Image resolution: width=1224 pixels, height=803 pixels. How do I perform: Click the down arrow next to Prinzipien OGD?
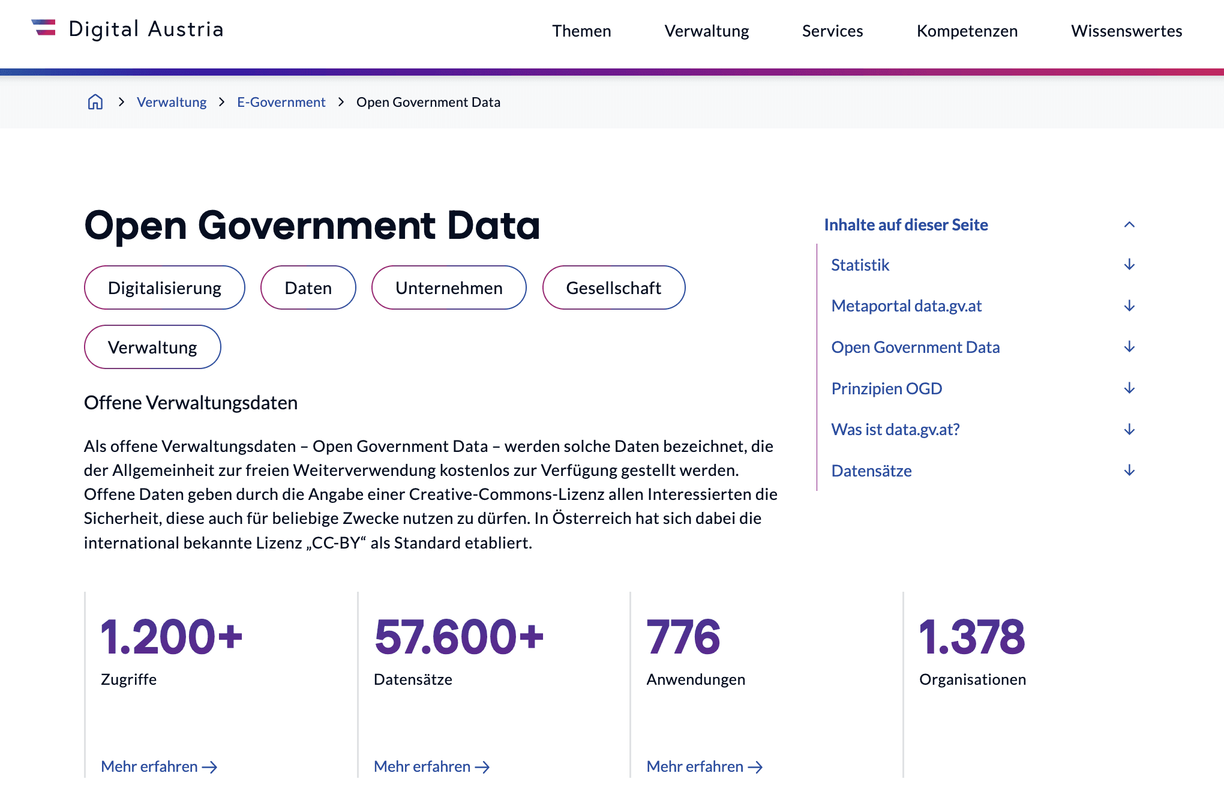(x=1129, y=388)
